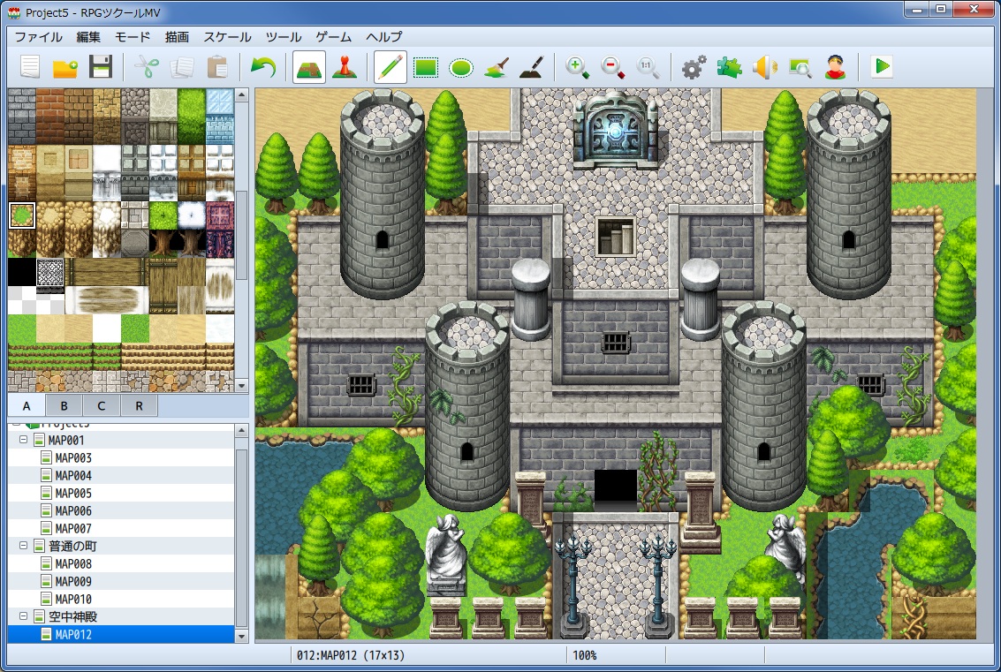The height and width of the screenshot is (672, 1001).
Task: Switch to Map editing mode icon
Action: coord(309,67)
